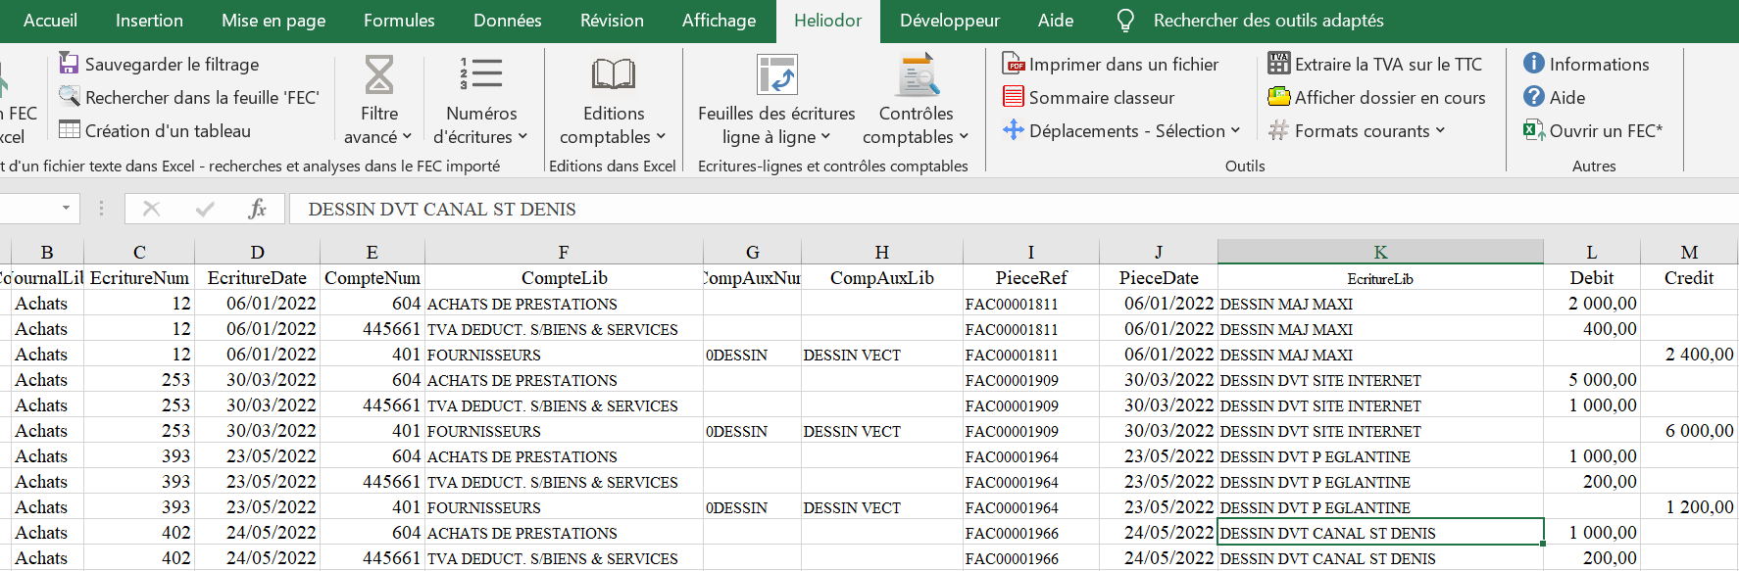The width and height of the screenshot is (1739, 571).
Task: Click Imprimer dans un fichier PDF icon
Action: click(1014, 64)
